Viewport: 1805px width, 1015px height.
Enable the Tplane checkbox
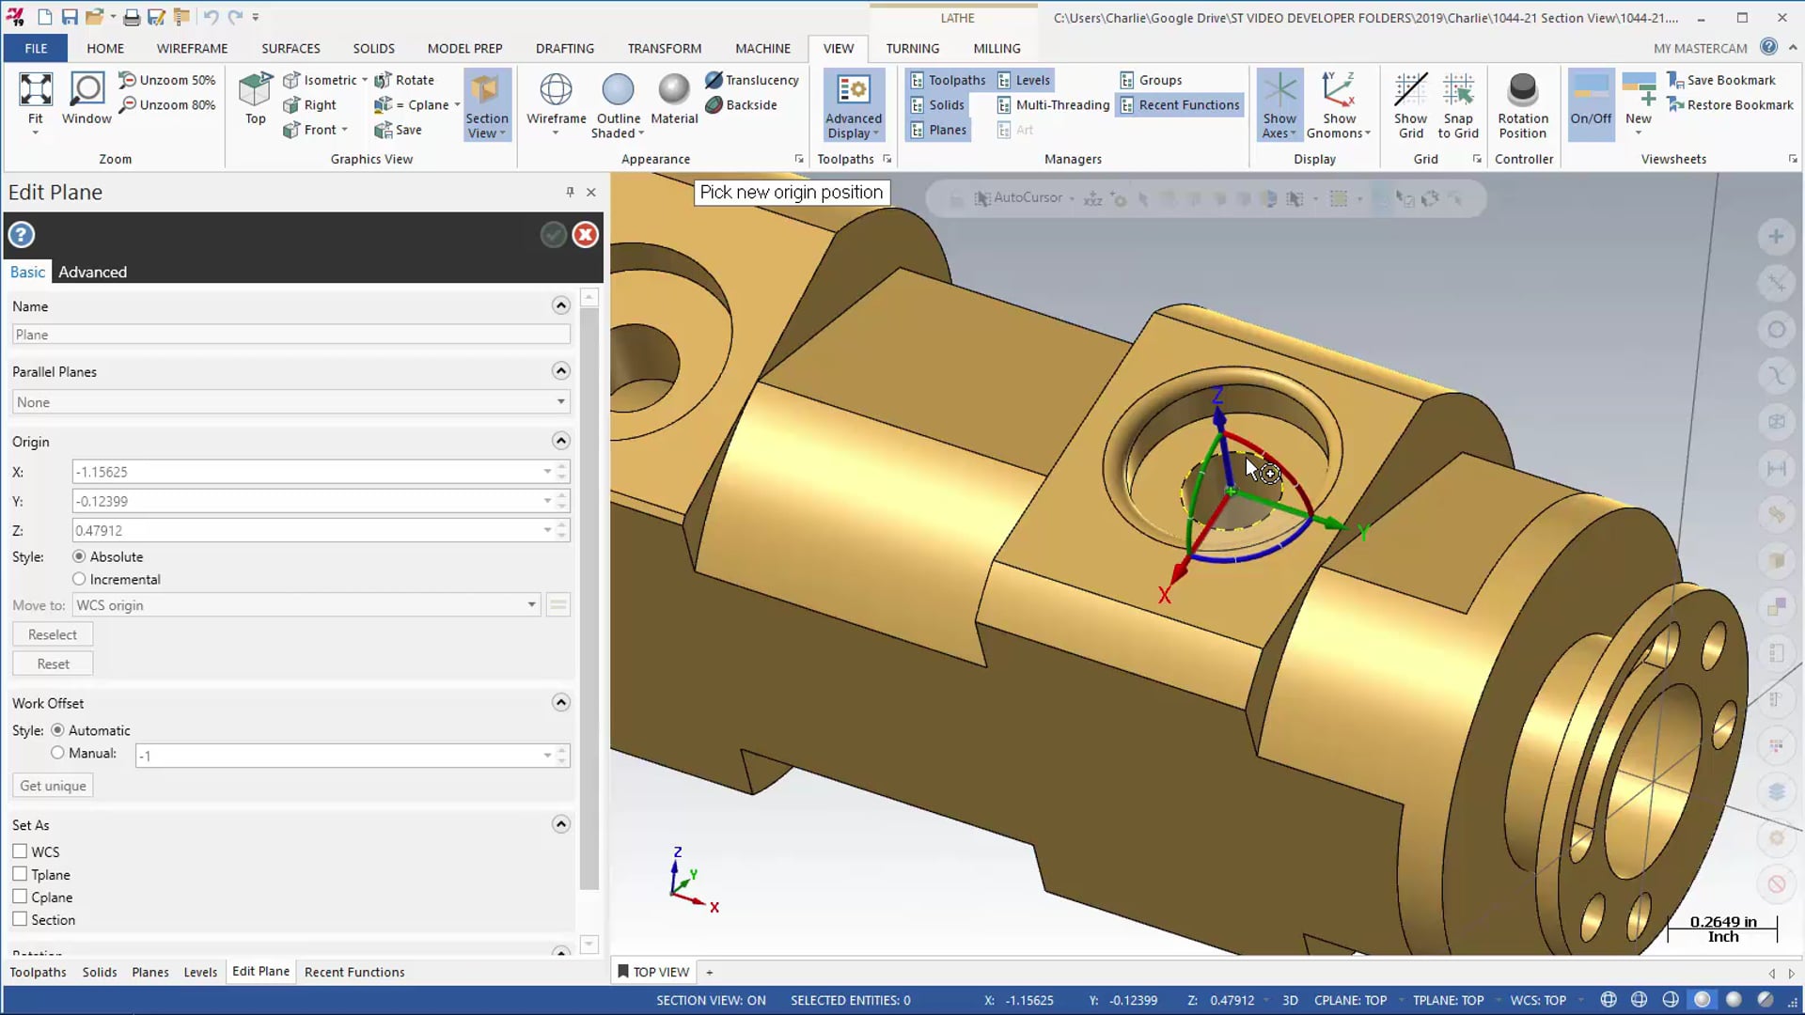[x=20, y=874]
